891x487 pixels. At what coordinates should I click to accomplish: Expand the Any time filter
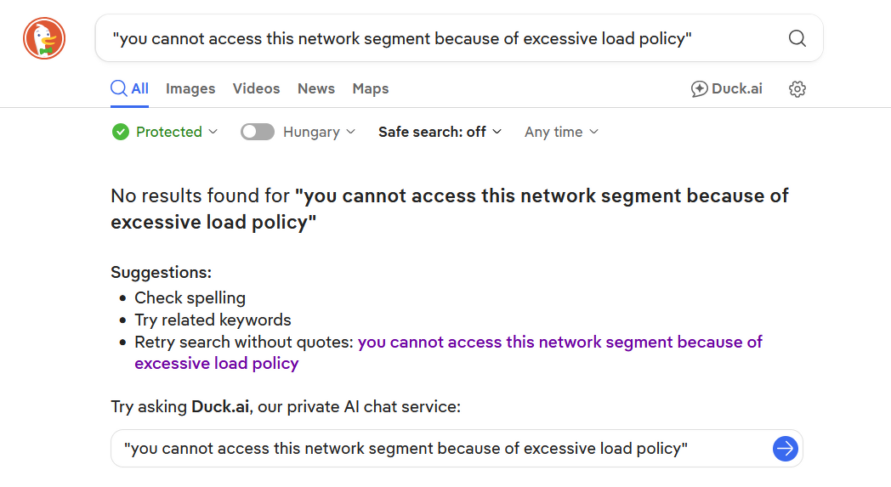click(x=561, y=132)
